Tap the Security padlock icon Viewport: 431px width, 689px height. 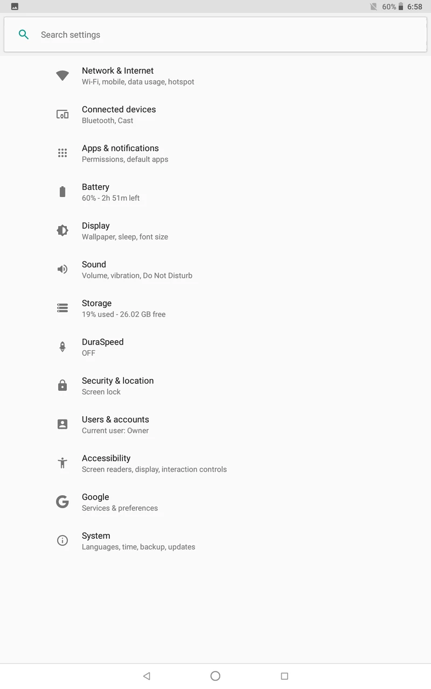click(62, 385)
